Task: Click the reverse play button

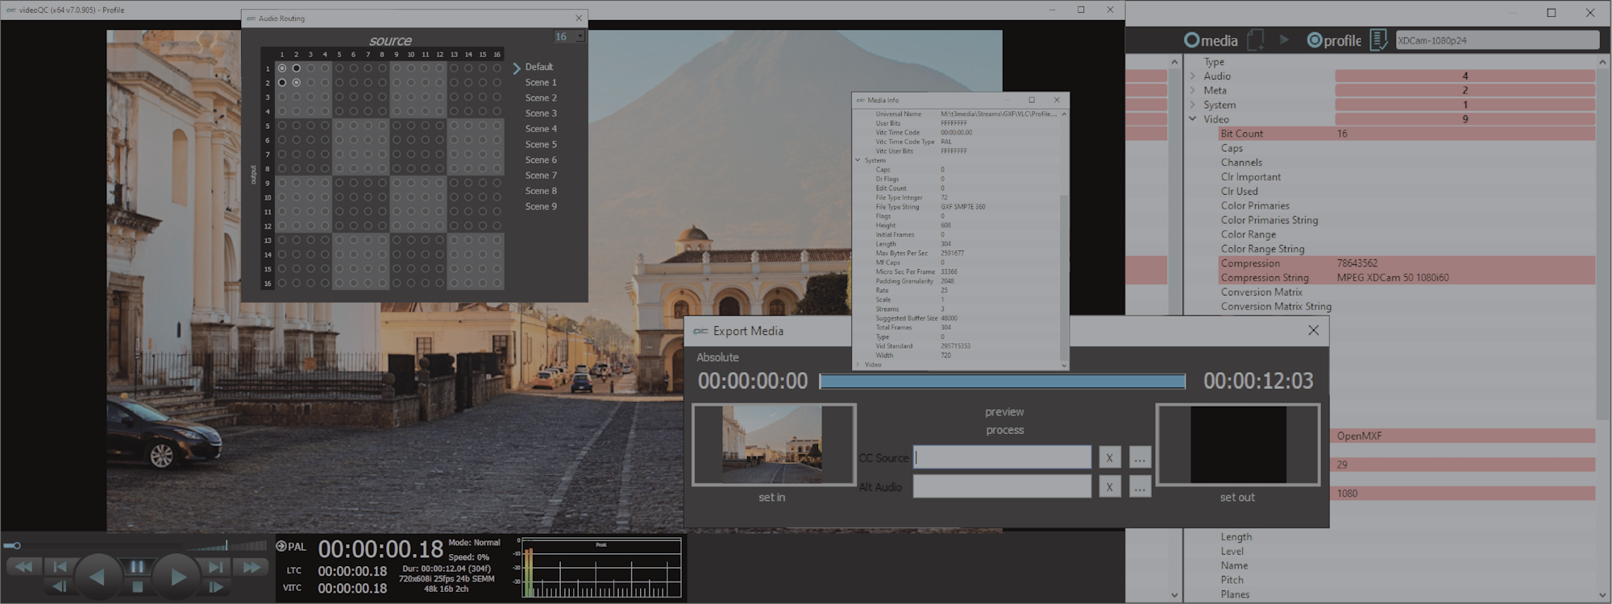Action: click(98, 577)
